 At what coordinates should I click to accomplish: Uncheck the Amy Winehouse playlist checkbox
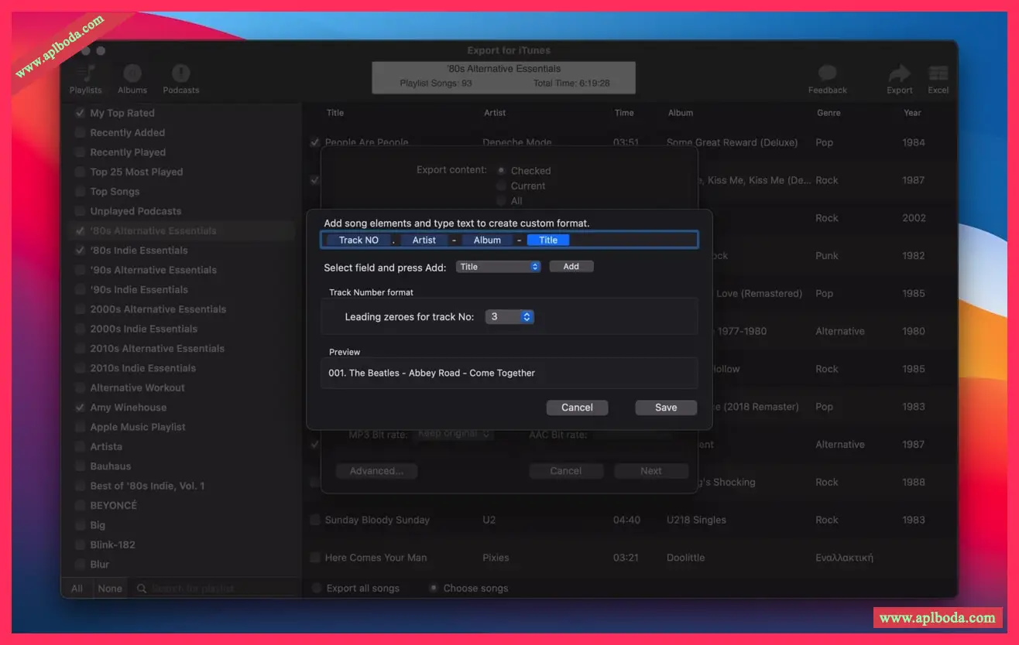tap(80, 408)
